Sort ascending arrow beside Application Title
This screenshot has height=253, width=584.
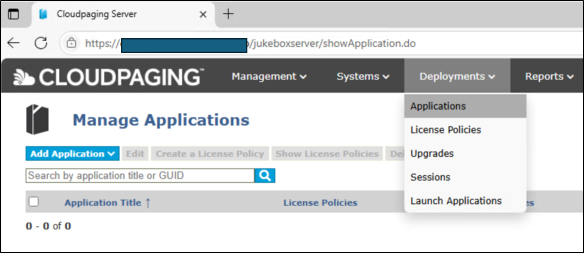click(148, 202)
